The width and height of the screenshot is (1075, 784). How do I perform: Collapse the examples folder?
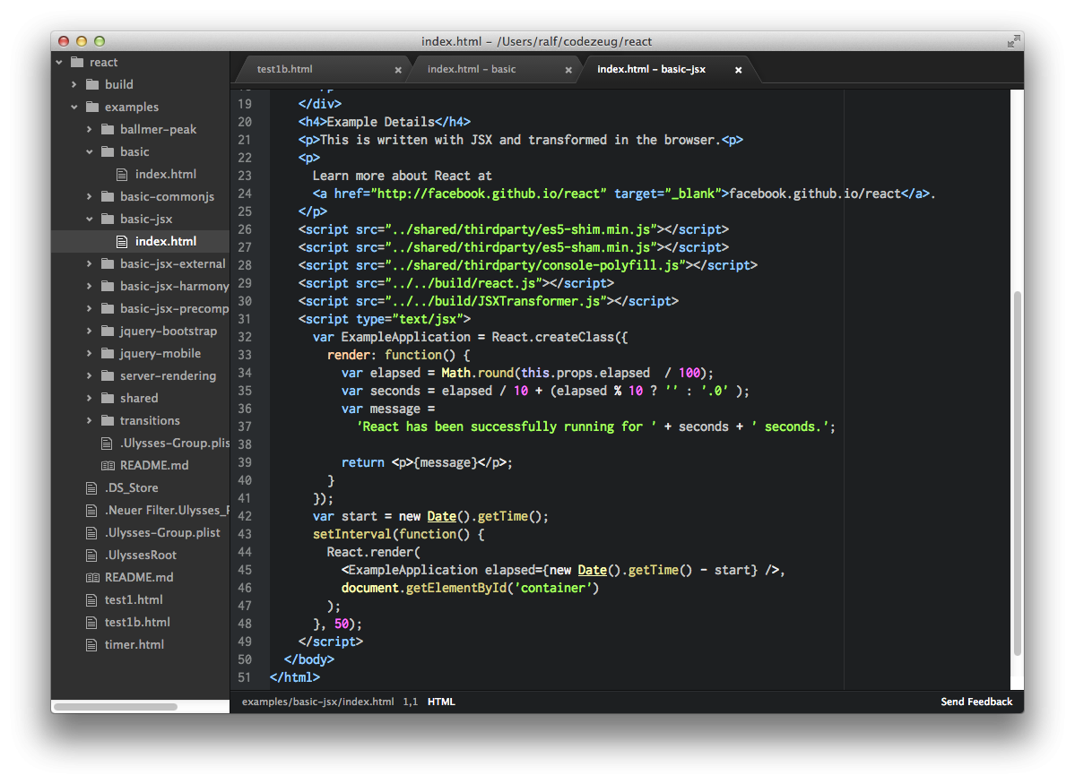point(74,107)
